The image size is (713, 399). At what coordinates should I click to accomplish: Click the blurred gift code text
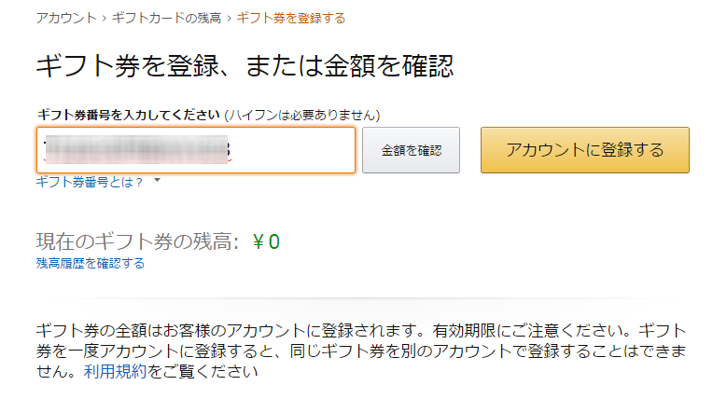pos(140,150)
